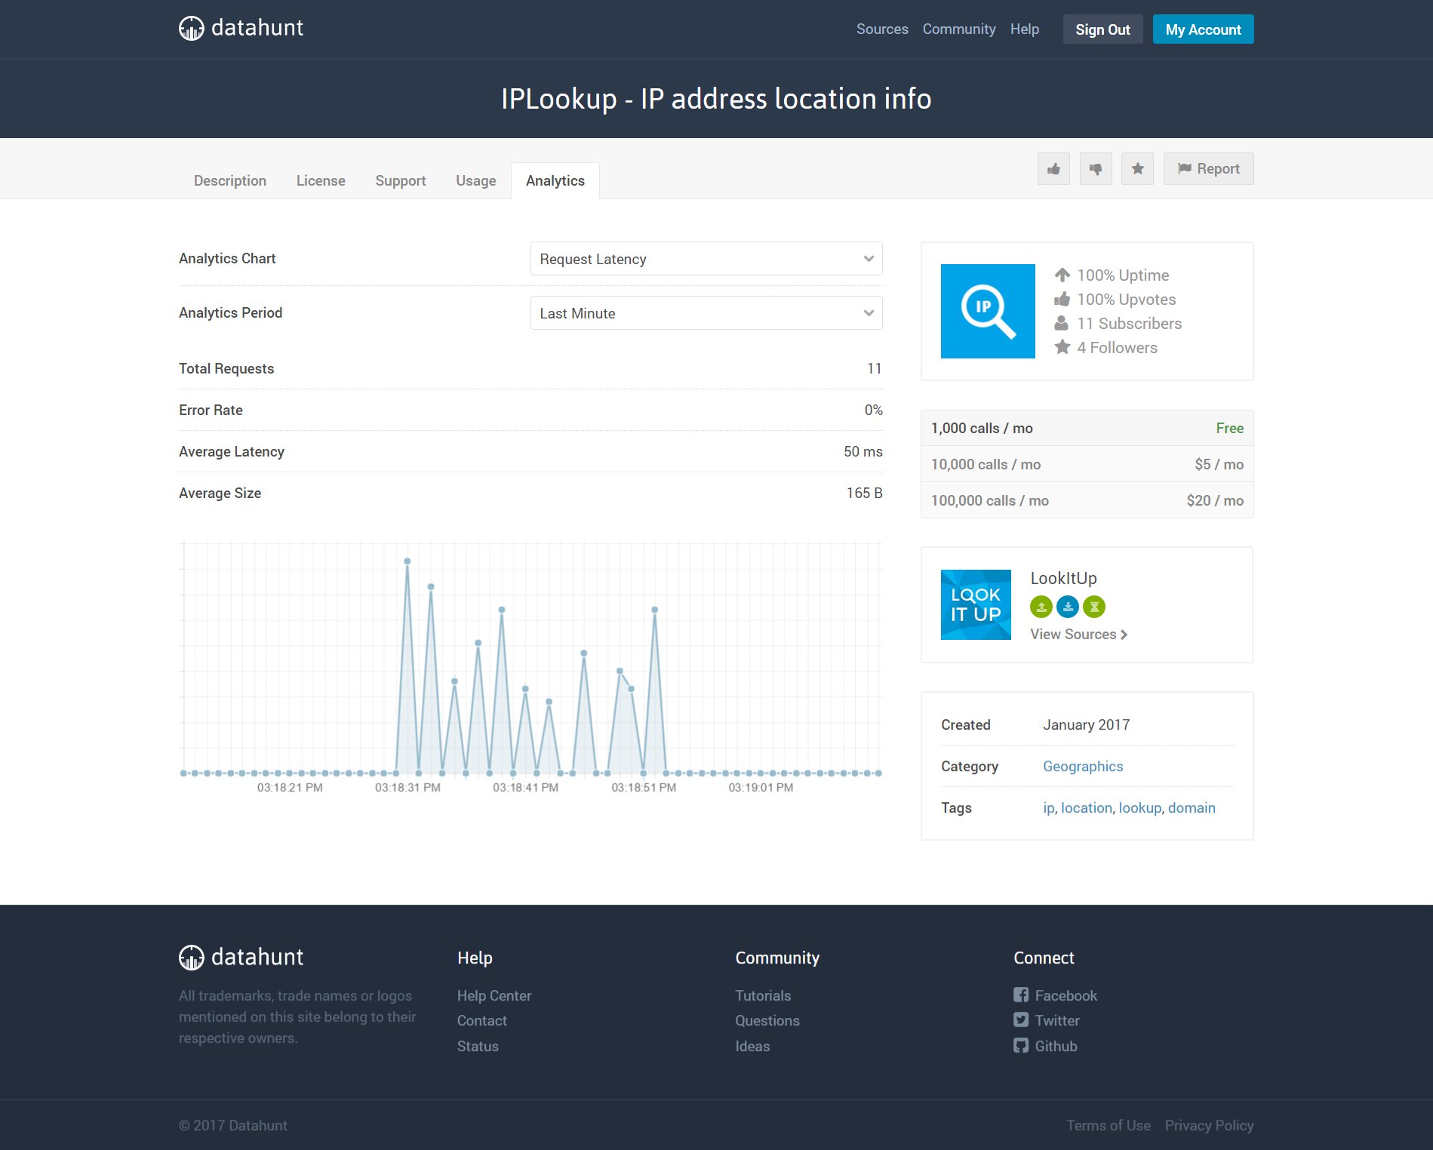Click the hourglass icon under LookItUp
1433x1150 pixels.
coord(1094,606)
